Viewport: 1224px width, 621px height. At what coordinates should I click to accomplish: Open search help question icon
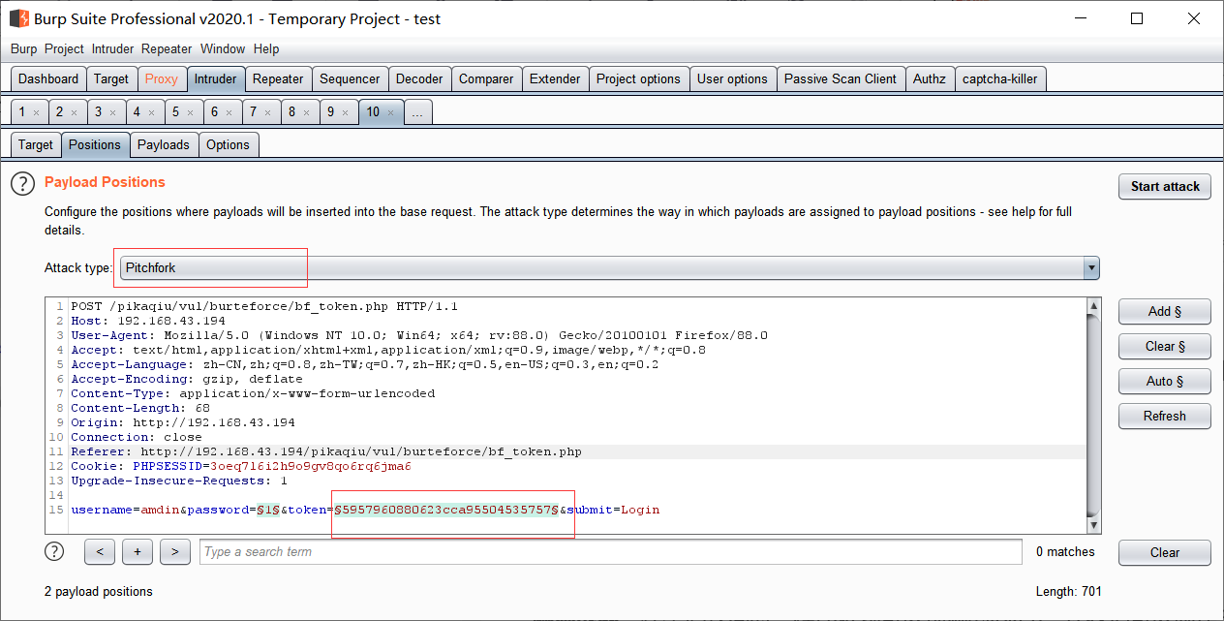[54, 551]
